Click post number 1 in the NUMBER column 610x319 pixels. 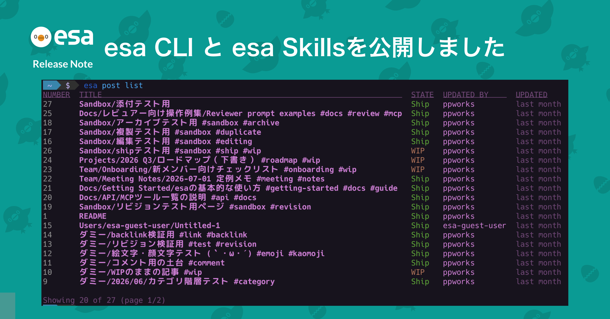pyautogui.click(x=45, y=216)
